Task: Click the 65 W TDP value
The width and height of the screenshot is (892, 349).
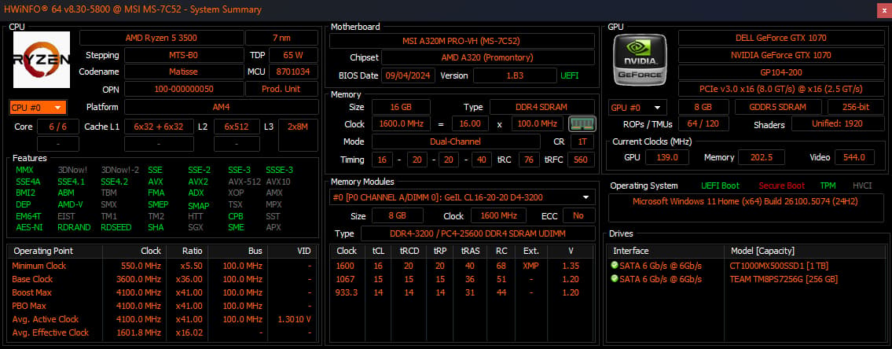Action: pos(293,55)
